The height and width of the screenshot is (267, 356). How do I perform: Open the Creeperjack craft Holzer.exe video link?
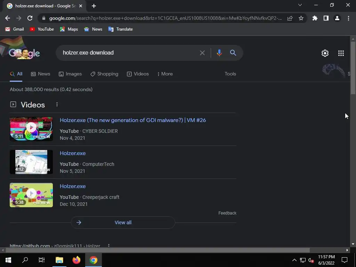coord(73,186)
